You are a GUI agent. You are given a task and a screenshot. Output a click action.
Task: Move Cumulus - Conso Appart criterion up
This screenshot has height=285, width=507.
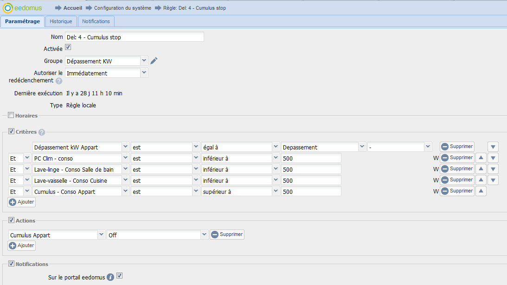(481, 191)
